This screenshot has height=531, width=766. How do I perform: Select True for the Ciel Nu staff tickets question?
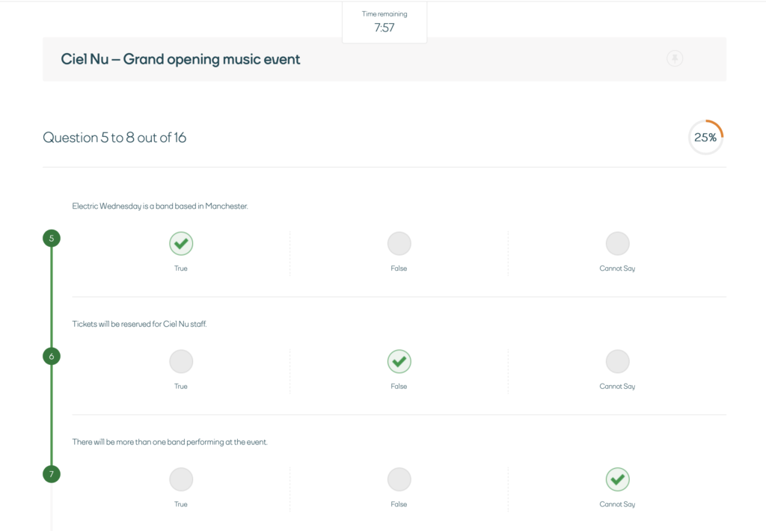(181, 361)
